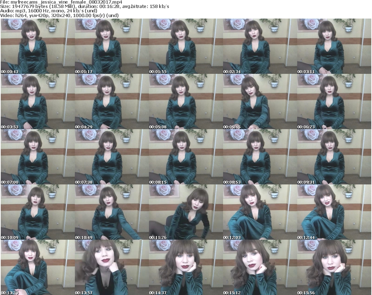
Task: Click the File name header line
Action: click(61, 2)
